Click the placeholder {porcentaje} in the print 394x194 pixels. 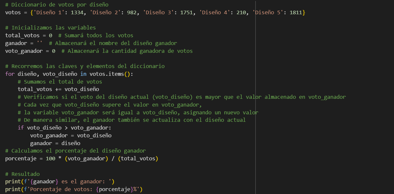coord(115,189)
